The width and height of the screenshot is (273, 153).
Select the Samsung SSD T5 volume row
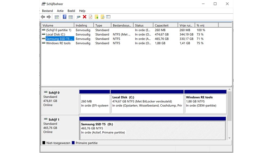59,39
